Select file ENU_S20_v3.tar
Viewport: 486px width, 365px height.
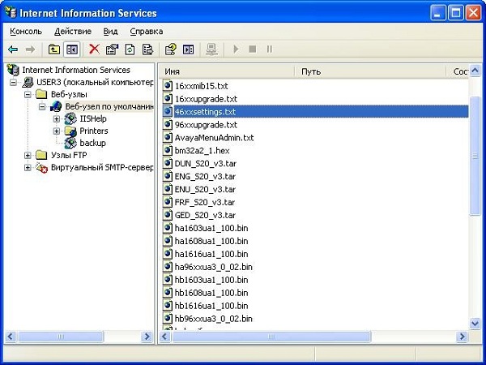[x=205, y=189]
